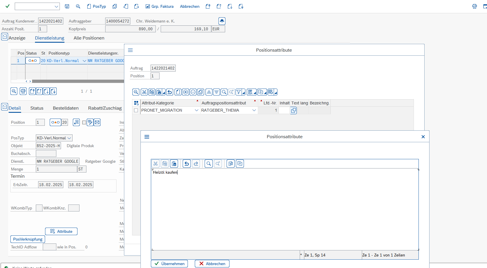This screenshot has width=487, height=268.
Task: Toggle the checkbox next to position status 20
Action: click(84, 122)
